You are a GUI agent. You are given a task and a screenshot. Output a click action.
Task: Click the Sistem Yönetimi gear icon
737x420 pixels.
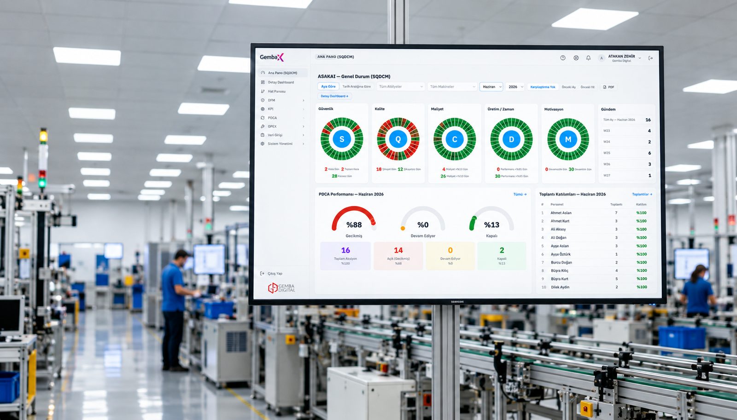pos(263,144)
